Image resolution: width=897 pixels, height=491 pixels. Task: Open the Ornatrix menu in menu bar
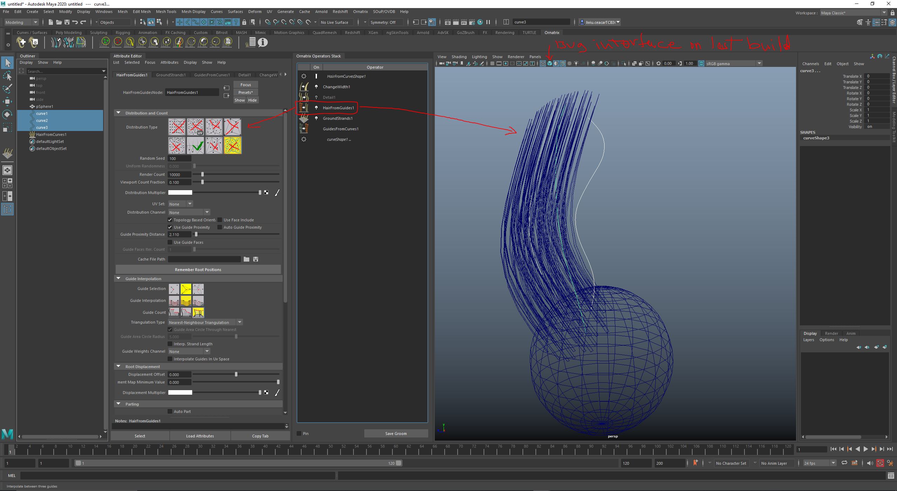(360, 12)
